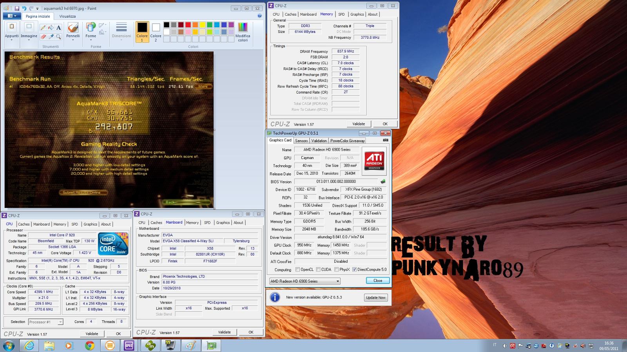Pick the red color swatch in Paint

point(188,25)
